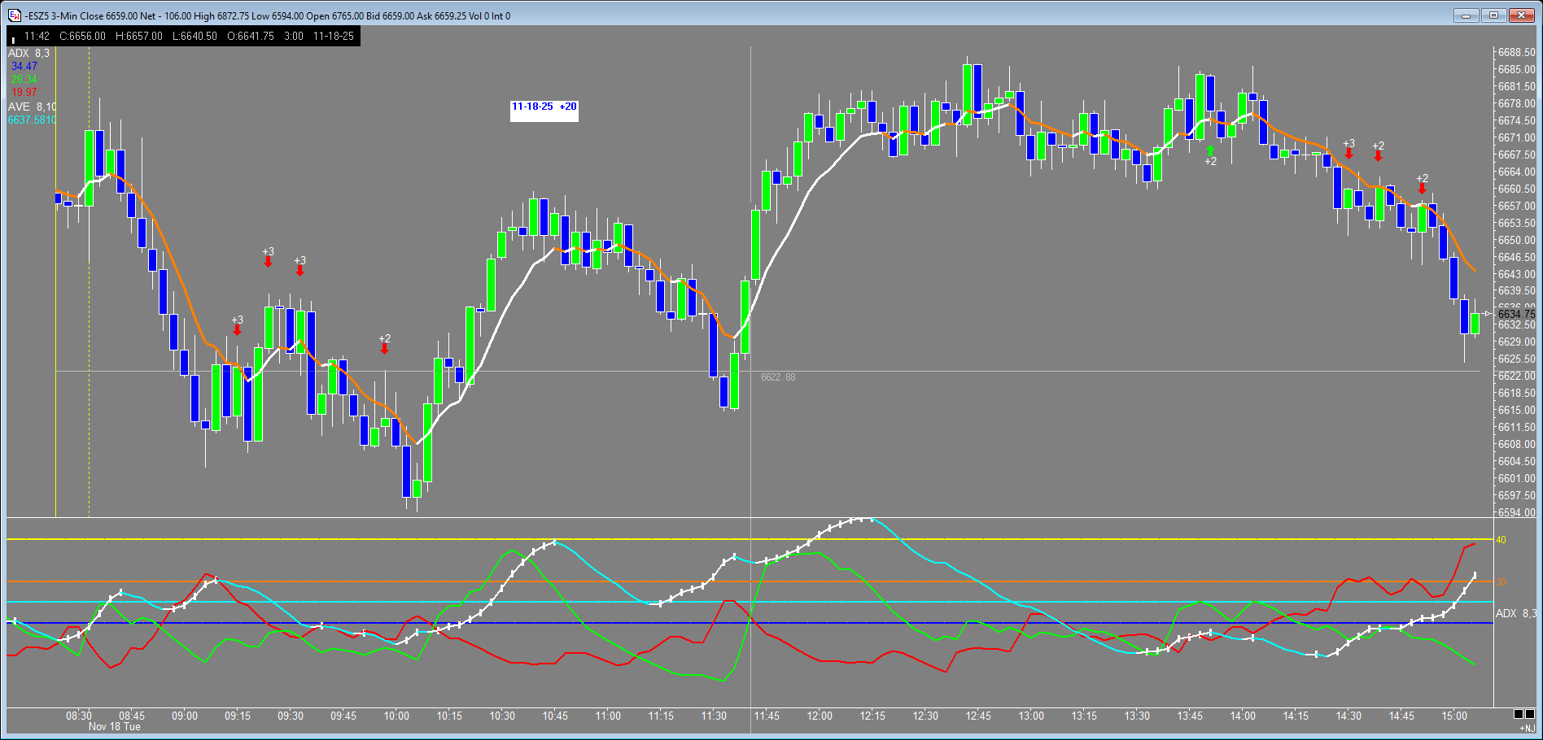1543x740 pixels.
Task: Click the Nov 18 Tue date label
Action: coord(114,727)
